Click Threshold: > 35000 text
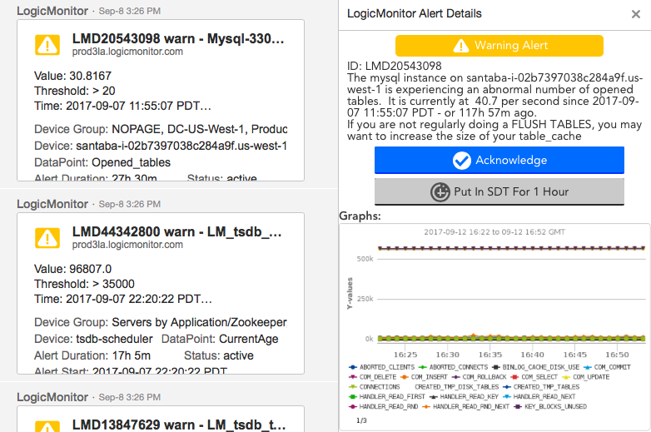 pyautogui.click(x=84, y=284)
